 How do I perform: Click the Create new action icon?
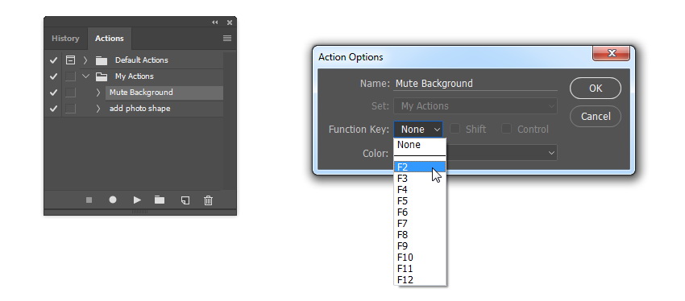coord(185,200)
